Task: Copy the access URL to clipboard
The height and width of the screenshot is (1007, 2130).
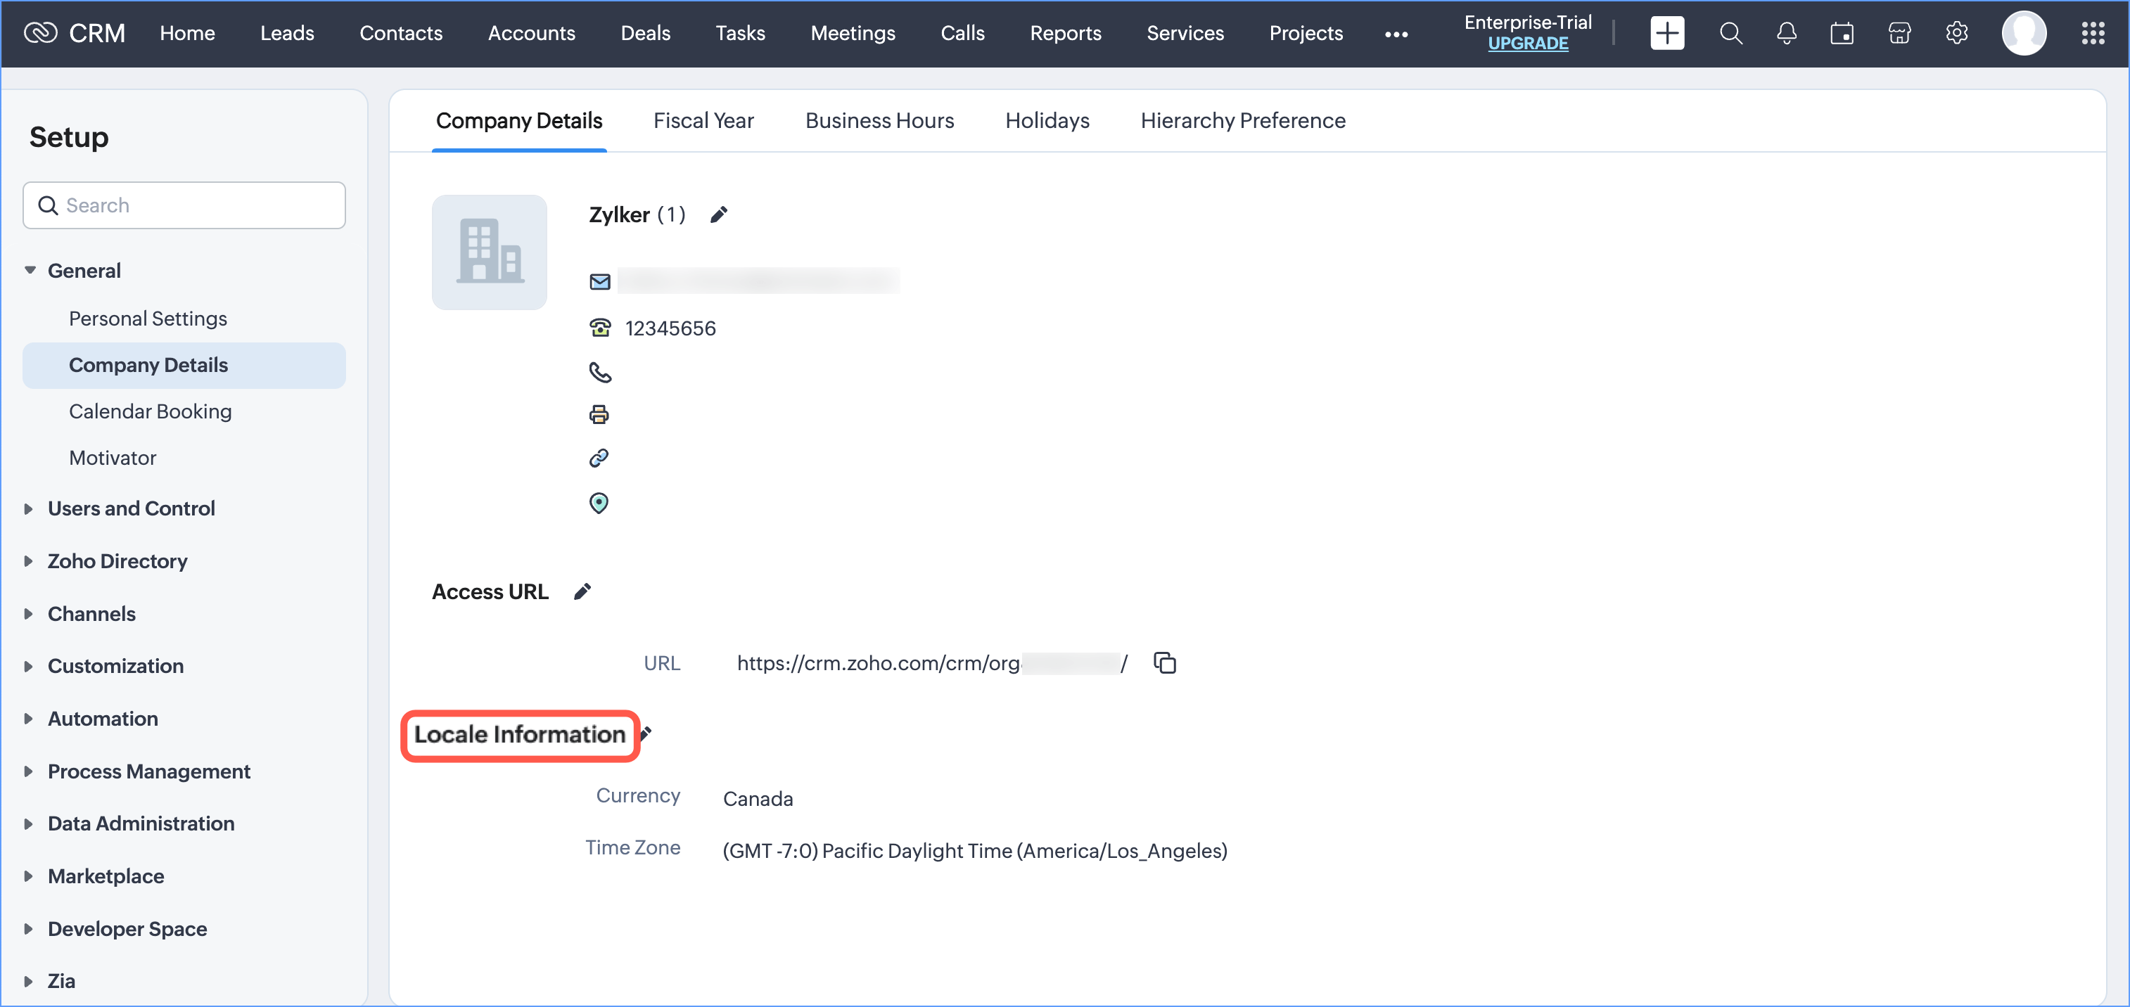Action: [1164, 663]
